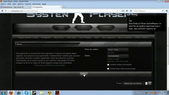Click the bookmark star in the address bar
This screenshot has height=95, width=169.
point(117,11)
